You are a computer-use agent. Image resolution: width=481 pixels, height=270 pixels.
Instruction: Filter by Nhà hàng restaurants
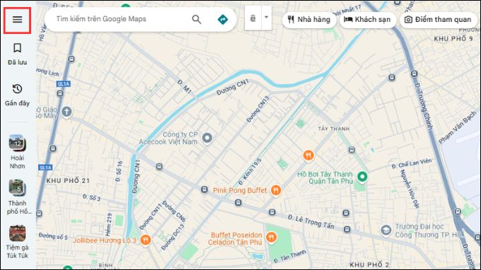pos(309,20)
